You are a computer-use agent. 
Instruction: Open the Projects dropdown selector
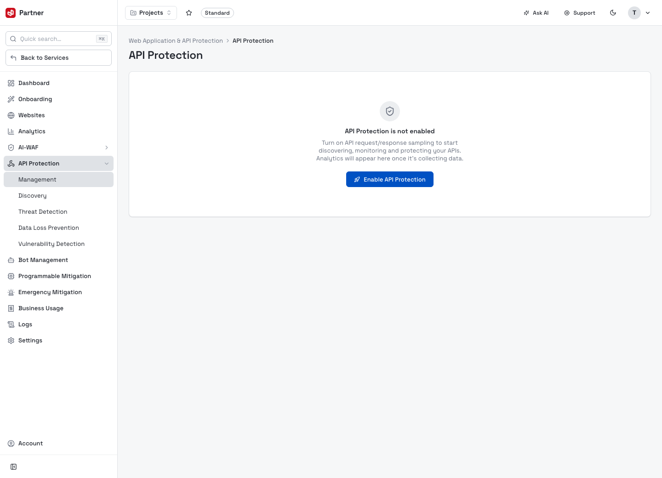tap(151, 13)
